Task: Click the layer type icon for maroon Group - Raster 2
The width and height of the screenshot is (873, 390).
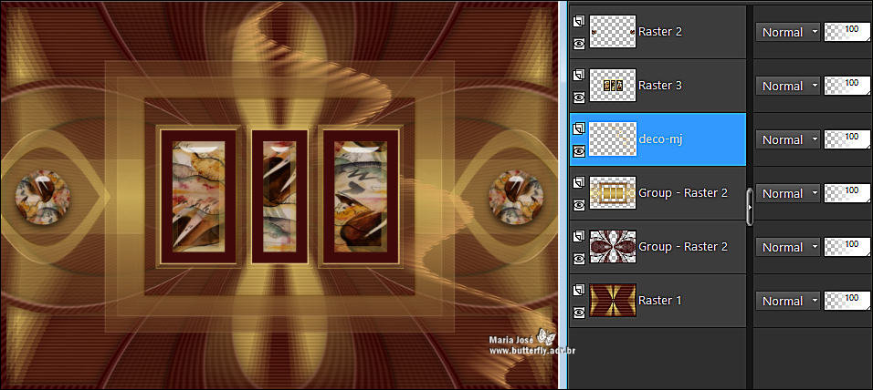Action: [579, 237]
